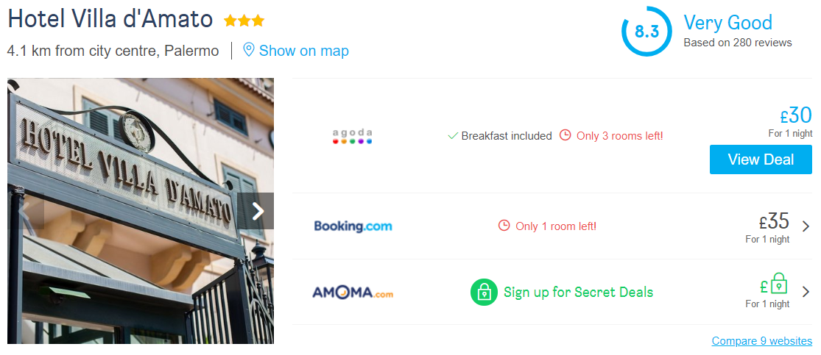Click the locked price padlock icon

[779, 283]
